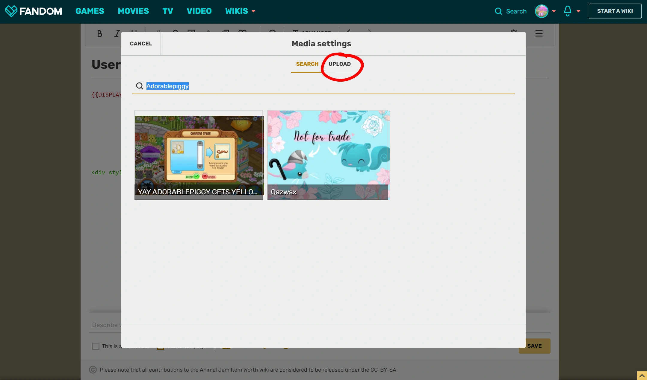Image resolution: width=647 pixels, height=380 pixels.
Task: Select the Qazwsx Not for trade thumbnail
Action: pos(328,155)
